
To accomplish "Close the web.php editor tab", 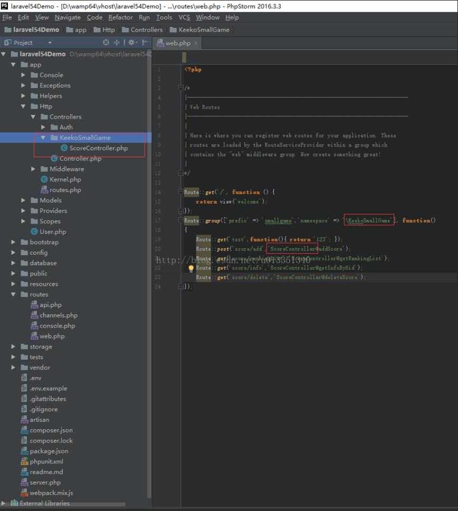I will point(196,43).
